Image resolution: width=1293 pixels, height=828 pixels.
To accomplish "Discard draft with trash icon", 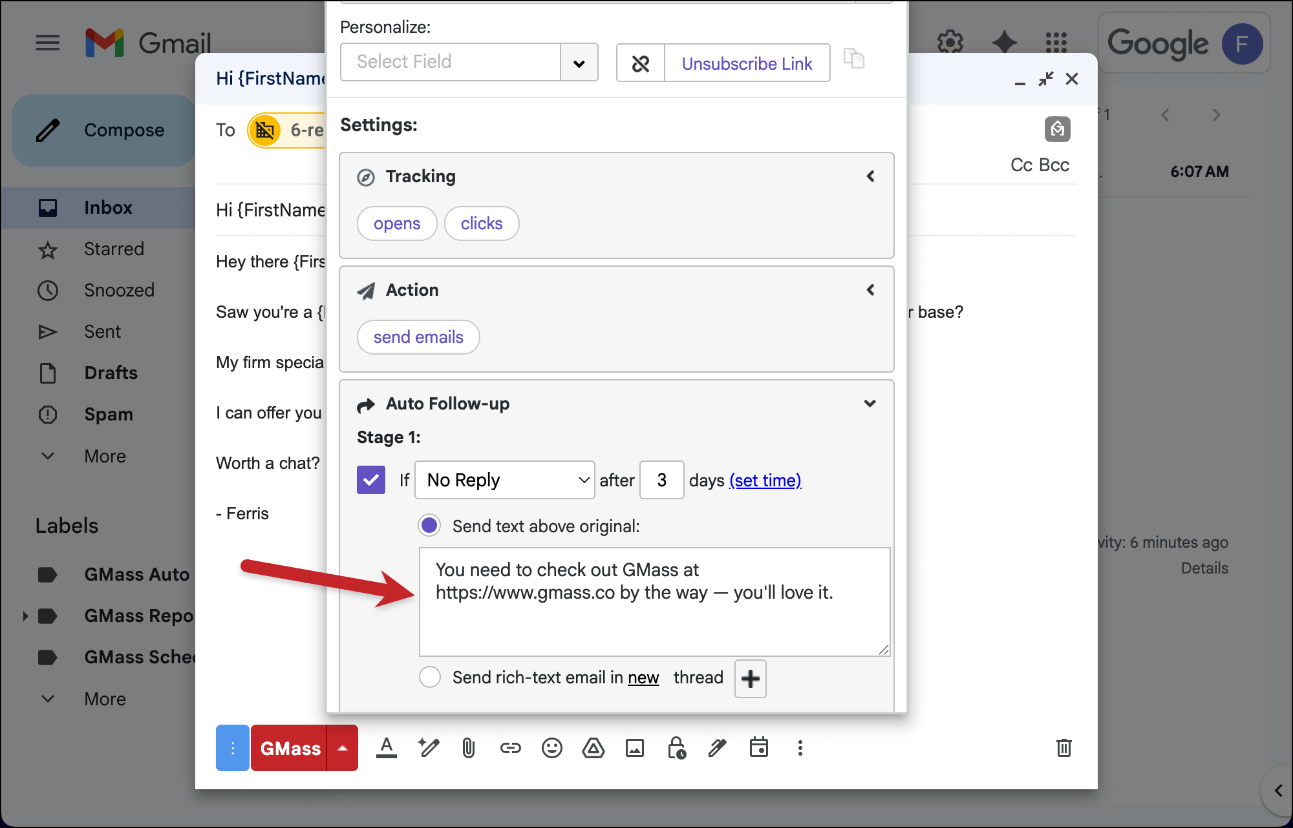I will click(x=1063, y=749).
